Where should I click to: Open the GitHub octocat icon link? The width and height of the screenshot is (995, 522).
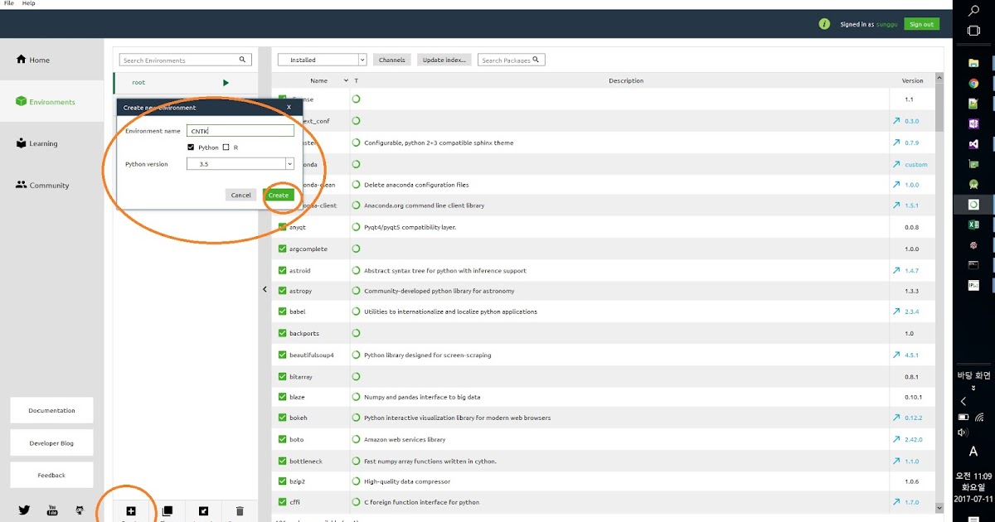pos(80,510)
